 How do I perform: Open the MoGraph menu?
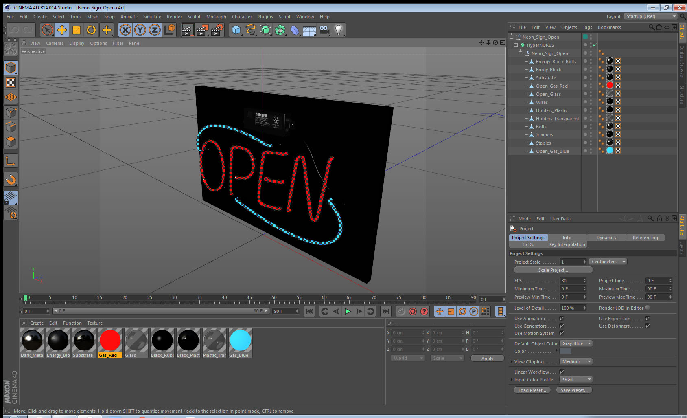[x=216, y=17]
